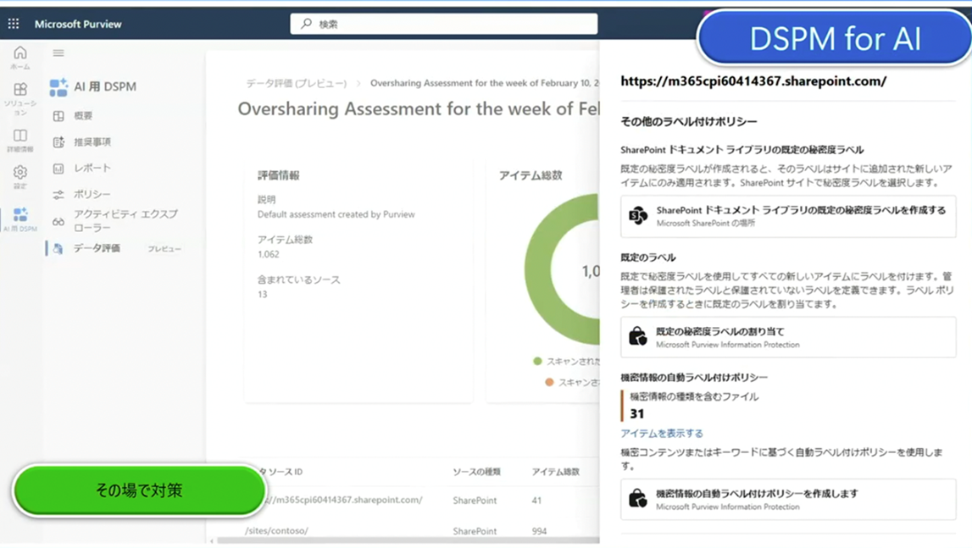Click the /sites/contoso/ table row

click(421, 531)
